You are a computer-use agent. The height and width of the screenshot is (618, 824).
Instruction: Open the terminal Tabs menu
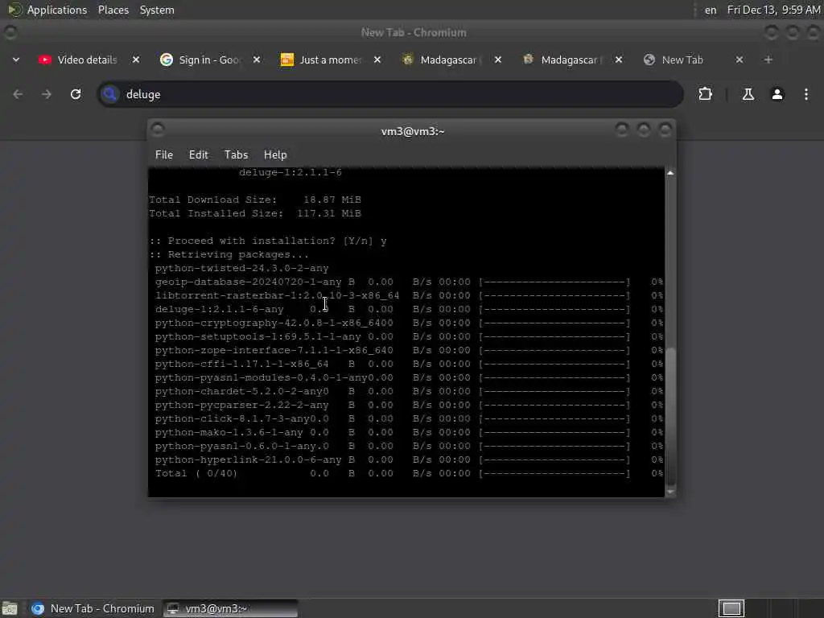pos(236,154)
